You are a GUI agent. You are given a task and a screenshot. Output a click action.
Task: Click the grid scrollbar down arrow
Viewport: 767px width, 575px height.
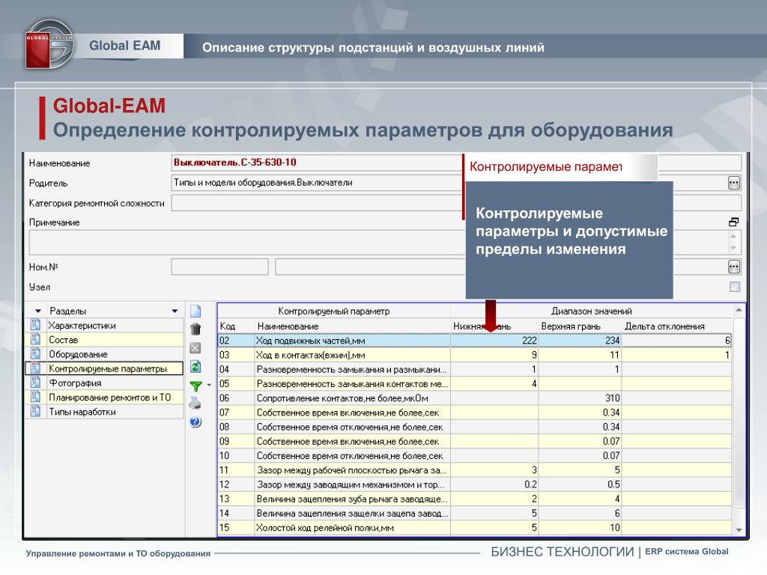[x=739, y=530]
